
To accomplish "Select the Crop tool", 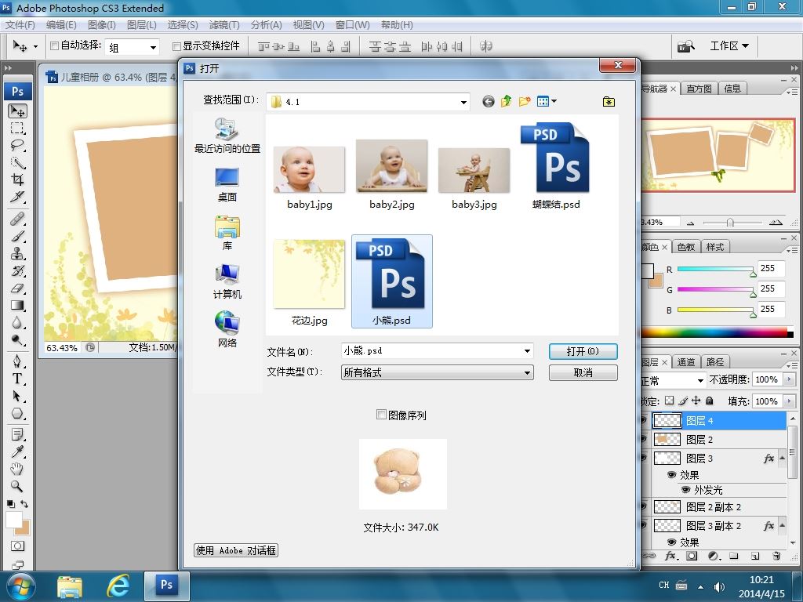I will pyautogui.click(x=17, y=180).
